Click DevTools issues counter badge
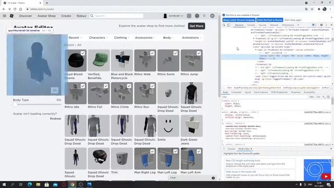334x188 pixels. point(313,25)
